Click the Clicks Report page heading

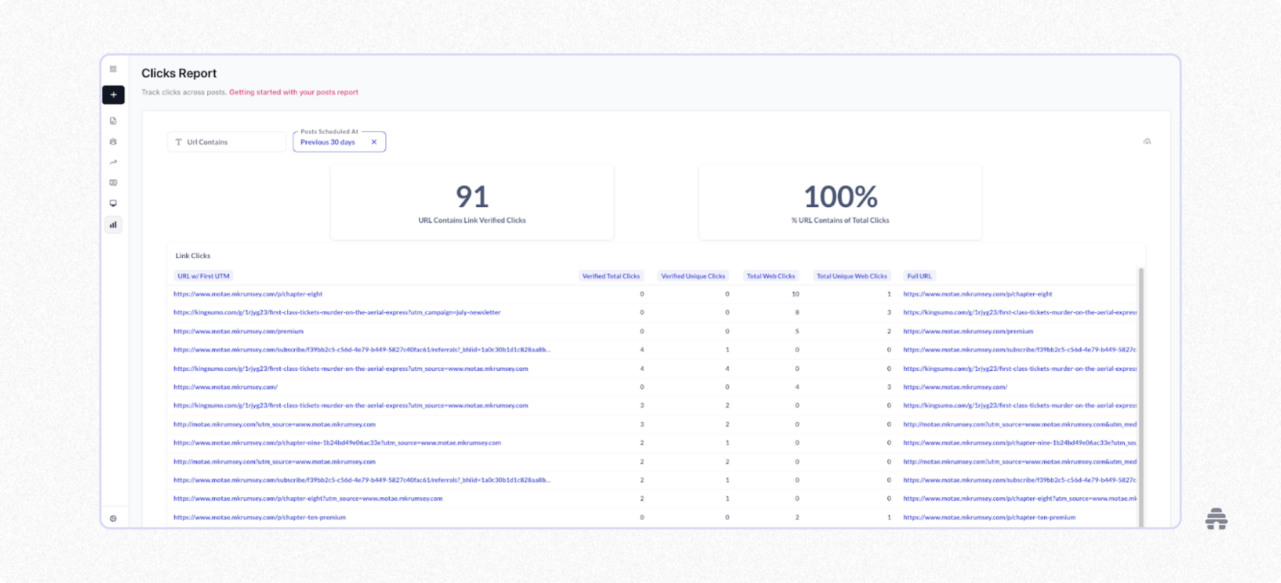coord(179,73)
